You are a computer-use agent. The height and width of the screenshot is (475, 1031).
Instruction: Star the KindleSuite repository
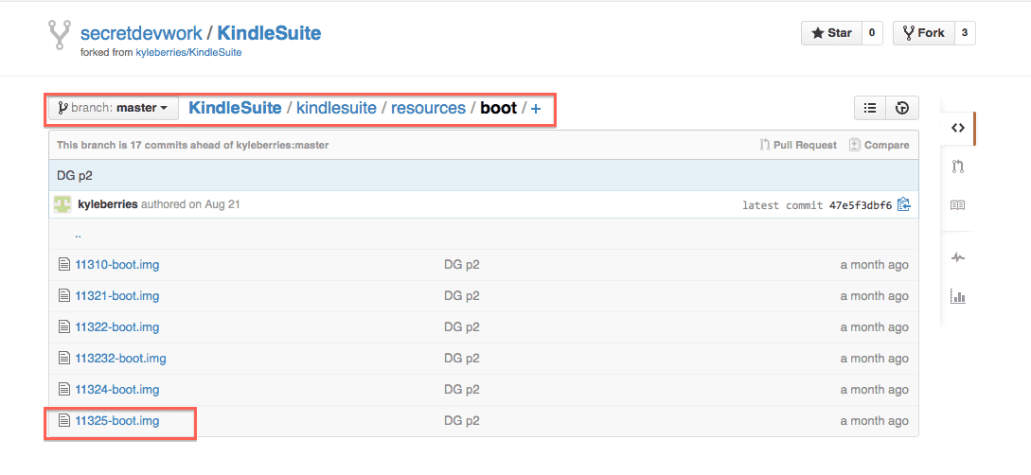click(x=831, y=33)
